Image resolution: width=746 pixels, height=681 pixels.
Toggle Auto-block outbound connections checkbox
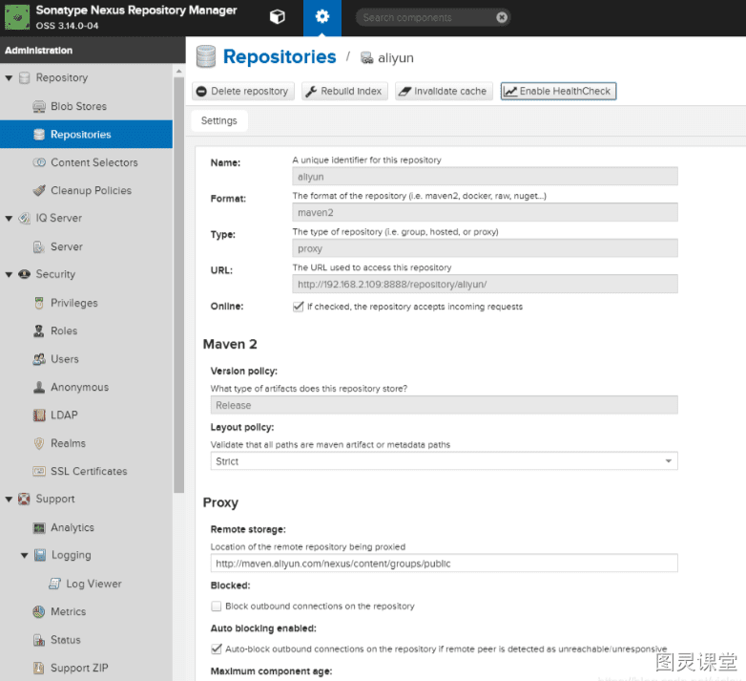pyautogui.click(x=216, y=649)
